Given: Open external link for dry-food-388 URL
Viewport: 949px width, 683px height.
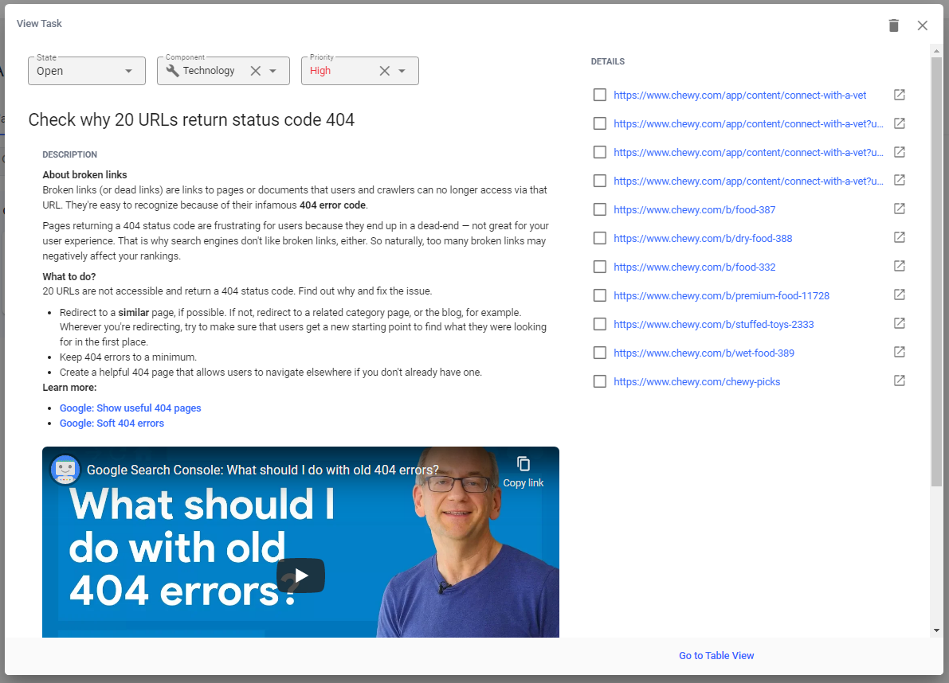Looking at the screenshot, I should [900, 237].
